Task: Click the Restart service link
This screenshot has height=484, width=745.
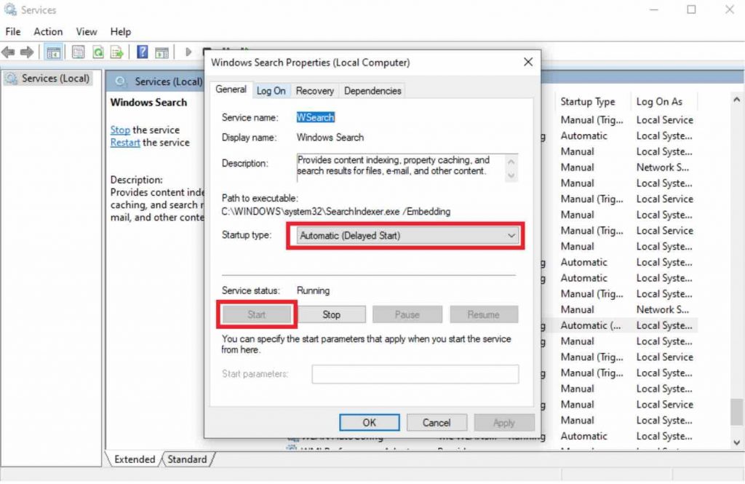Action: (124, 143)
